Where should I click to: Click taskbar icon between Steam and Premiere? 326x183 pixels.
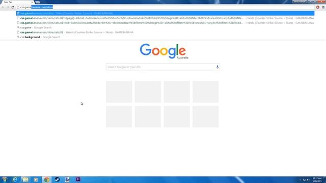pyautogui.click(x=67, y=179)
